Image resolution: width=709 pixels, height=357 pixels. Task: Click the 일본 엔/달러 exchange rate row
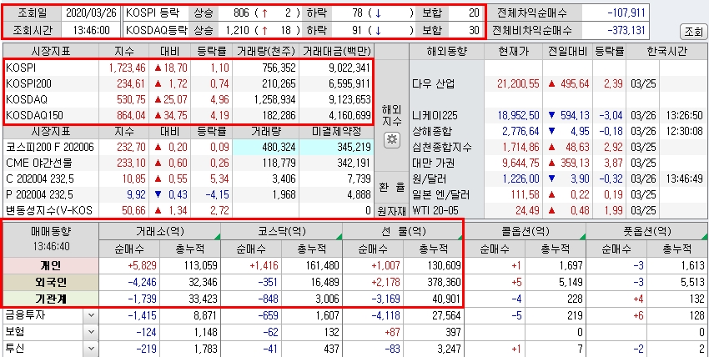coord(558,195)
